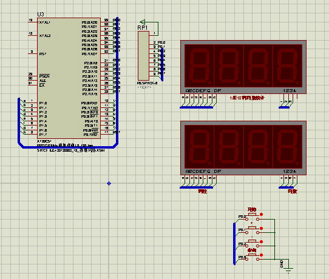Click the blue origin crosshair marker

pyautogui.click(x=109, y=183)
